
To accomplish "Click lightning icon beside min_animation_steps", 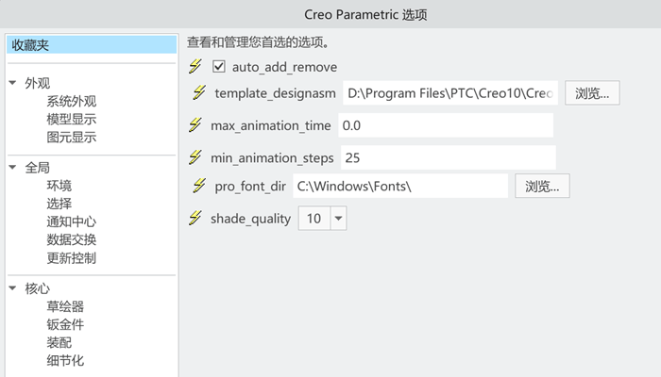I will pyautogui.click(x=195, y=157).
